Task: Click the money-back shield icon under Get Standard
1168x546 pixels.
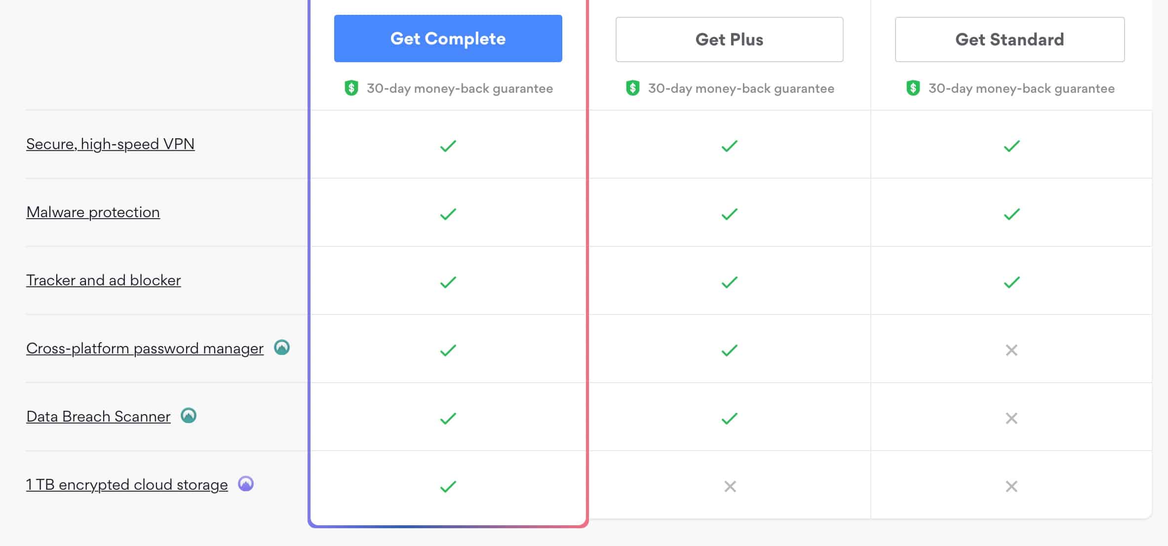Action: [913, 88]
